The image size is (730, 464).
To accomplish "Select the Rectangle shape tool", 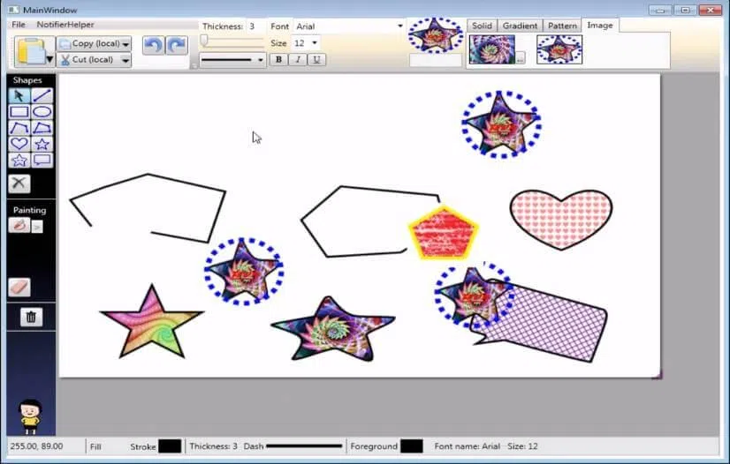I will point(19,112).
